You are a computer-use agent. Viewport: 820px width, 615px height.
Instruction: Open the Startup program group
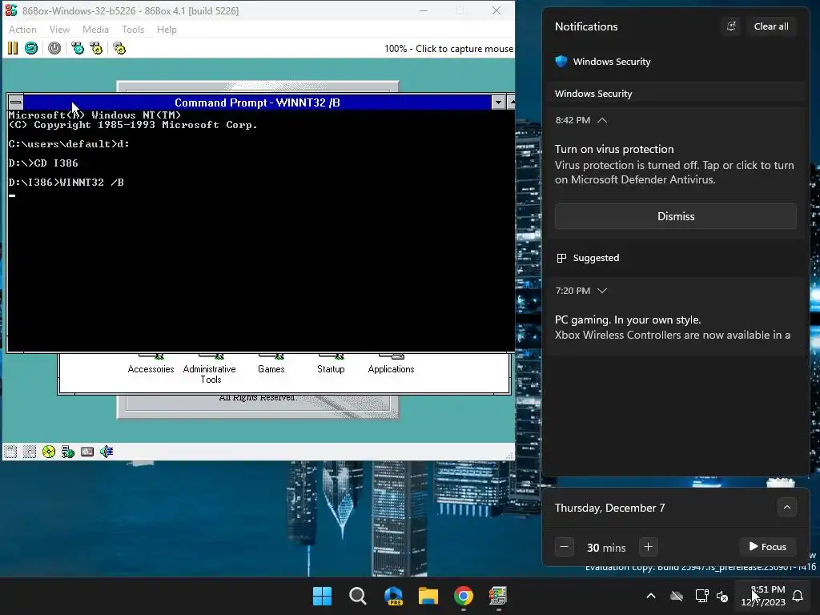pyautogui.click(x=331, y=364)
